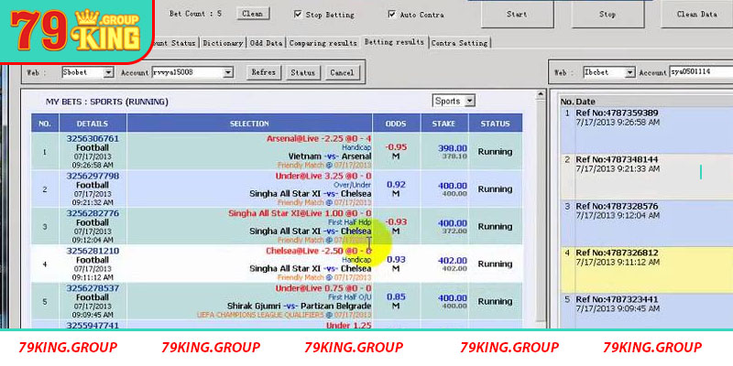This screenshot has height=366, width=733.
Task: Click Singha All Star XI@Live 1.00 selection
Action: [x=300, y=213]
